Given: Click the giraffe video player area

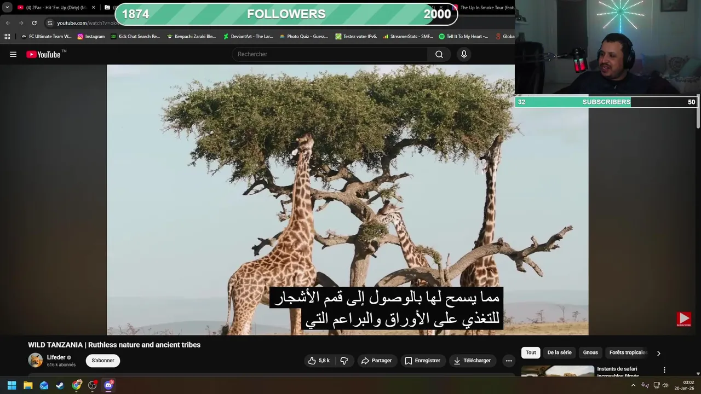Looking at the screenshot, I should (348, 200).
